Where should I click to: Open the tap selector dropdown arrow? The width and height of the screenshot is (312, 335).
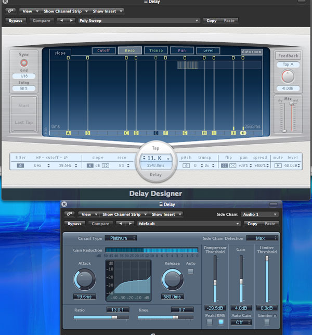coord(168,159)
